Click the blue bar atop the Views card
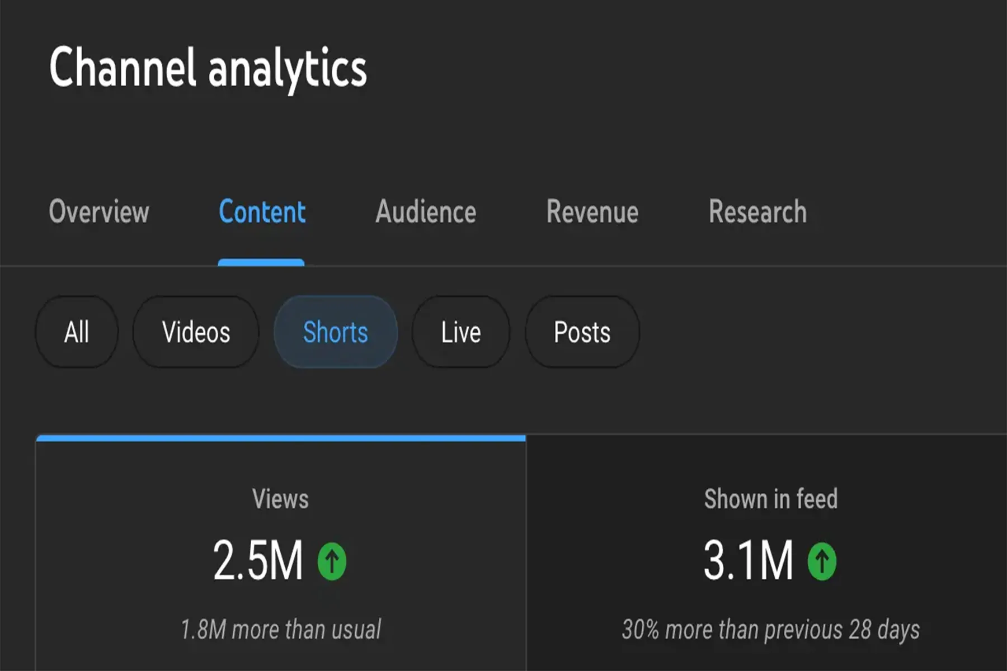The height and width of the screenshot is (671, 1007). (280, 438)
